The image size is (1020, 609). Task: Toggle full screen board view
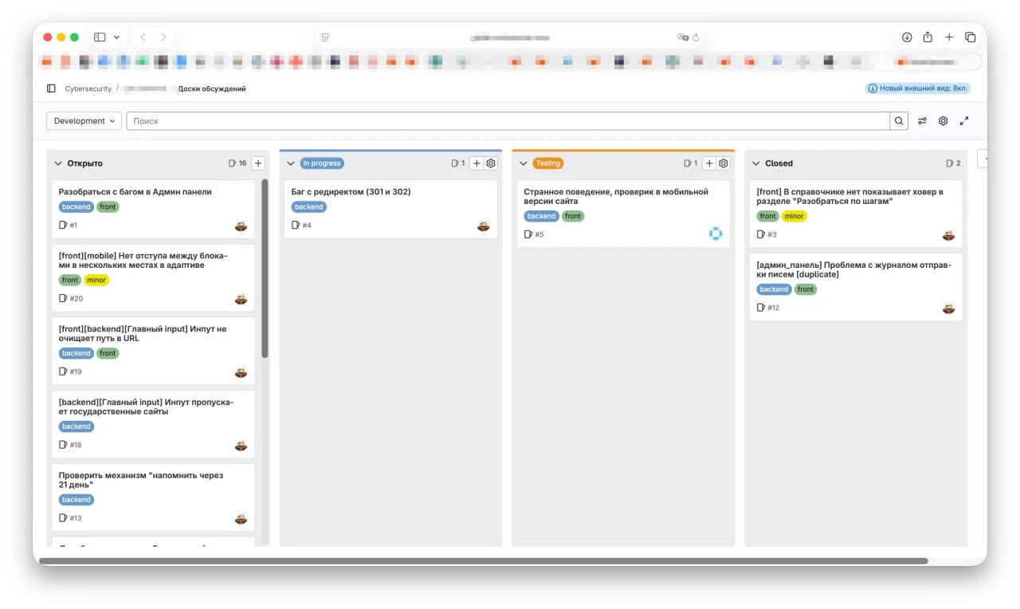[964, 121]
